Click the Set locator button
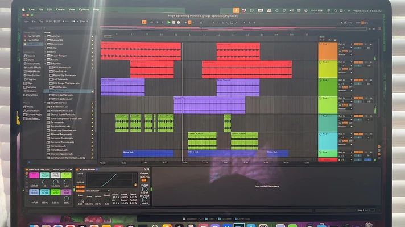The image size is (405, 227). [322, 37]
